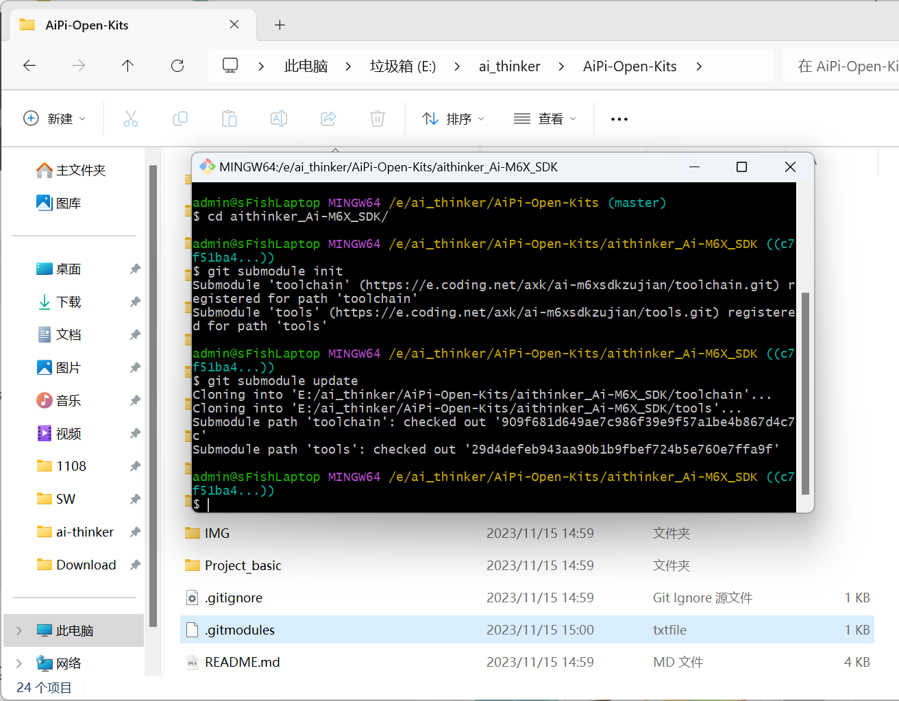Click the Rename icon in toolbar

[x=279, y=119]
